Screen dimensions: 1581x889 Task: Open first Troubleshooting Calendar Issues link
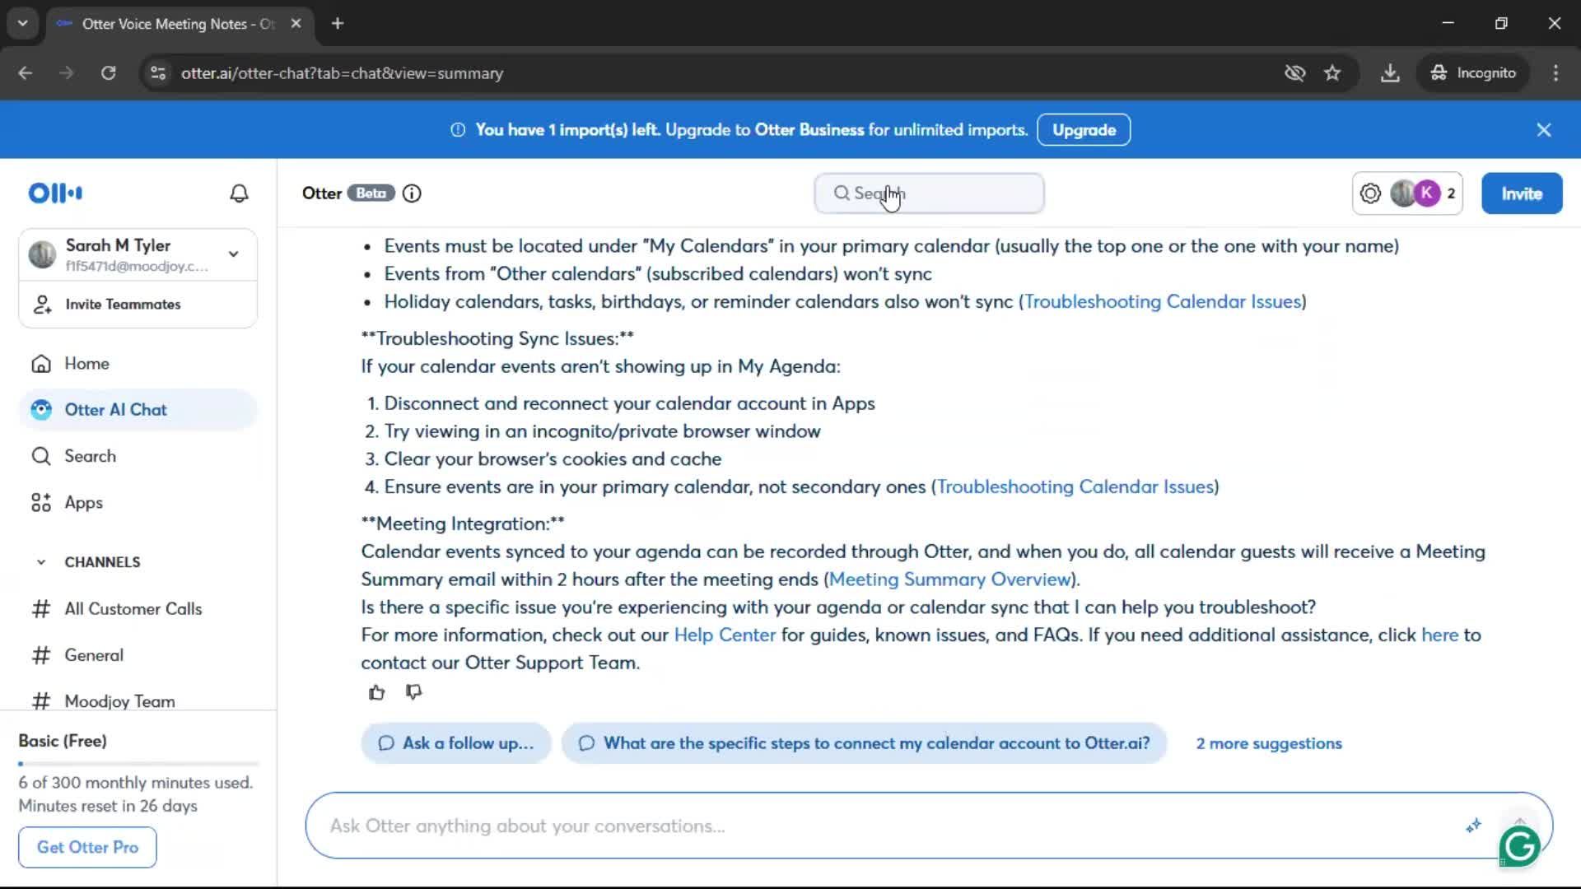click(x=1163, y=301)
